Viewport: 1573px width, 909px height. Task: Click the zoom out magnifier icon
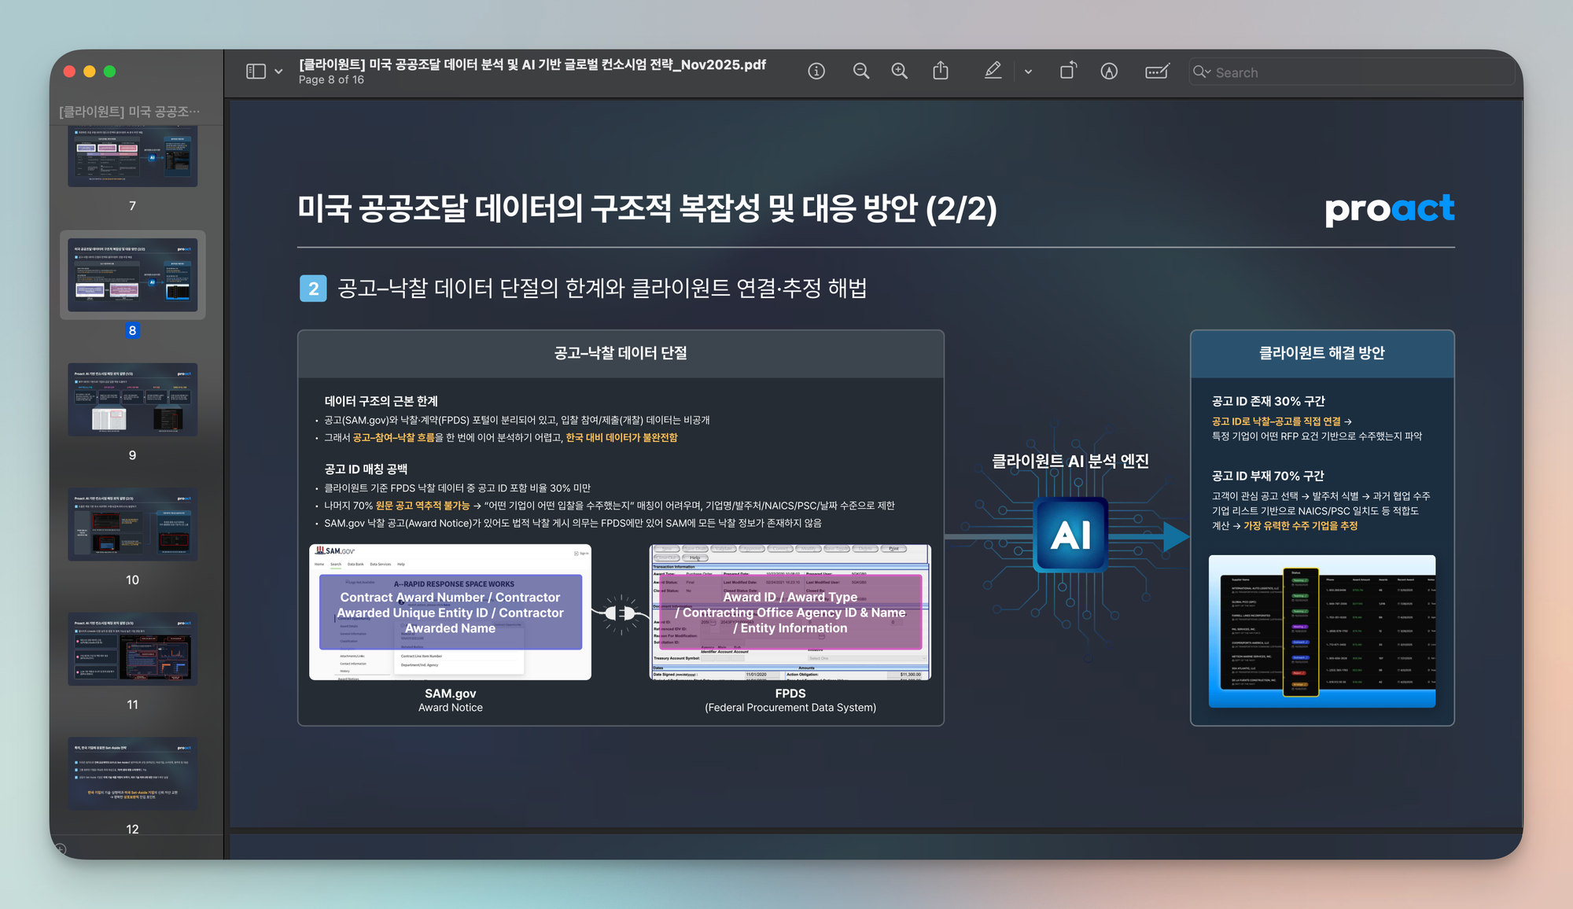pos(861,72)
